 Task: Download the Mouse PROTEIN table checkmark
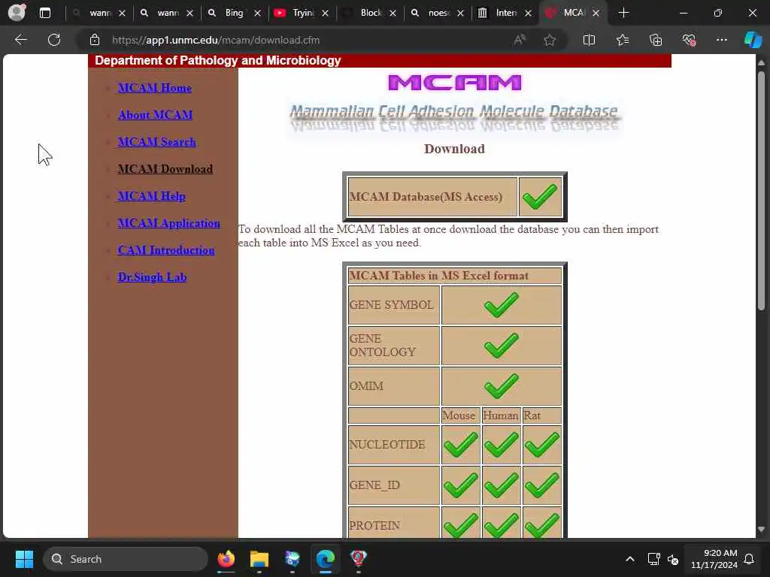pyautogui.click(x=461, y=525)
